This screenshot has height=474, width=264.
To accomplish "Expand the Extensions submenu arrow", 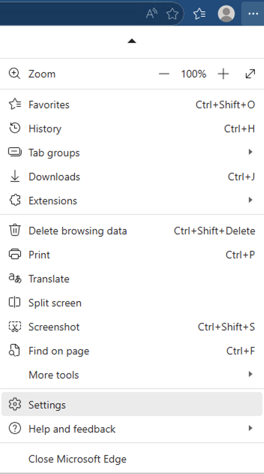I will (x=250, y=200).
